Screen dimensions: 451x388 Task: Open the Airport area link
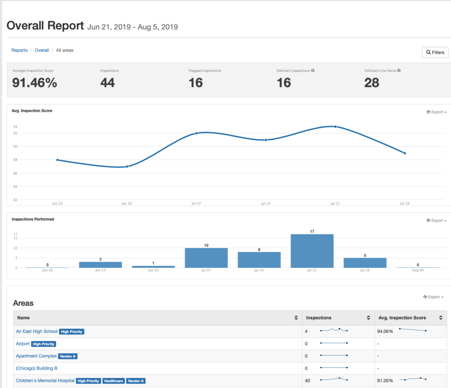(x=23, y=344)
